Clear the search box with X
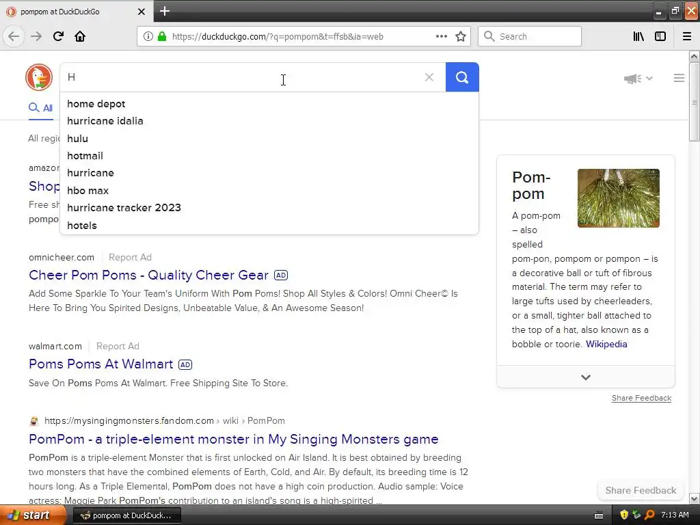Image resolution: width=700 pixels, height=525 pixels. (429, 77)
